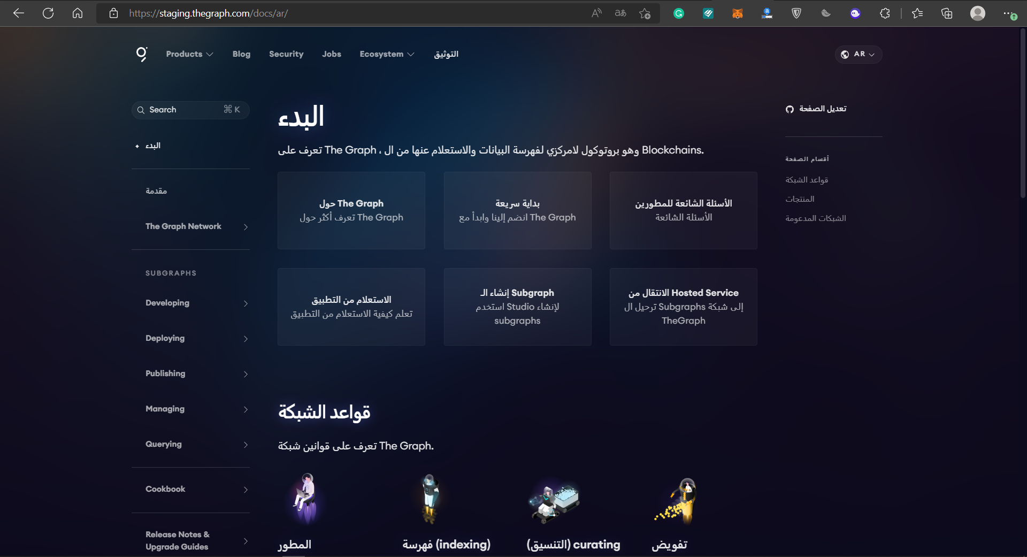Screen dimensions: 1027x557
Task: Open the AR language dropdown
Action: [x=858, y=54]
